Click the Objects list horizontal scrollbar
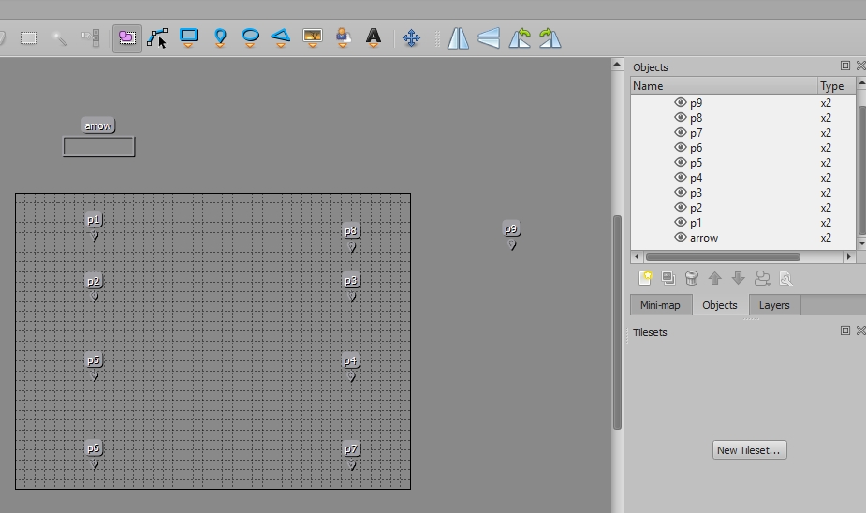Screen dimensions: 866x513 click(x=722, y=256)
